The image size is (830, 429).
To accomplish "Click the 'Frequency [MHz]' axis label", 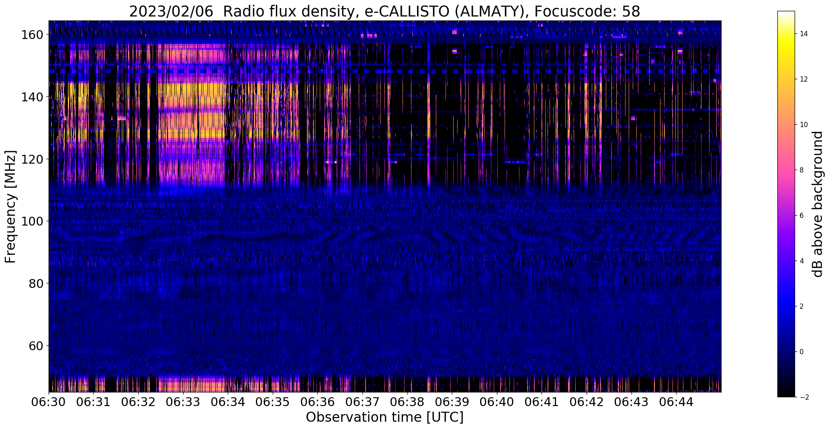I will (10, 207).
